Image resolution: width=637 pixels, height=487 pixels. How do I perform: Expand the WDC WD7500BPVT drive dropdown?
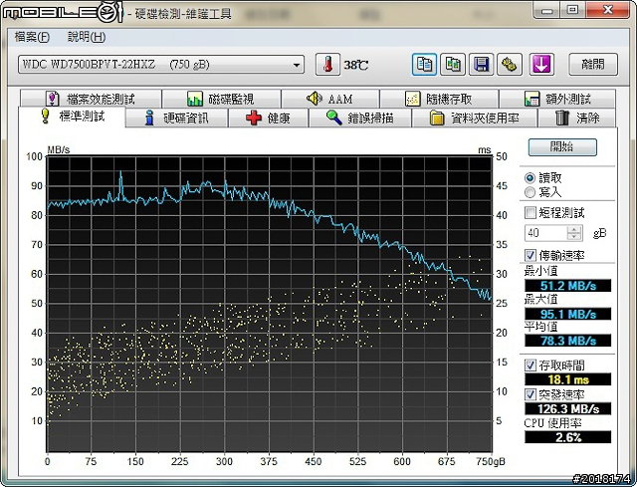pyautogui.click(x=297, y=65)
